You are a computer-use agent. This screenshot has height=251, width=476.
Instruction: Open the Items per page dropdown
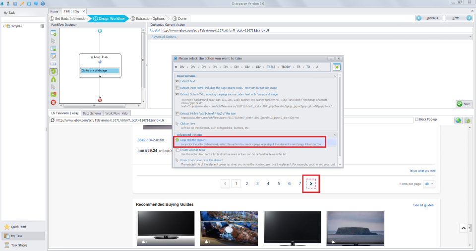429,184
